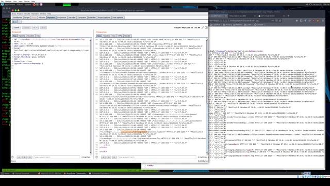Open the Burp menu in menu bar
Viewport: 330px width, 186px height.
click(14, 14)
